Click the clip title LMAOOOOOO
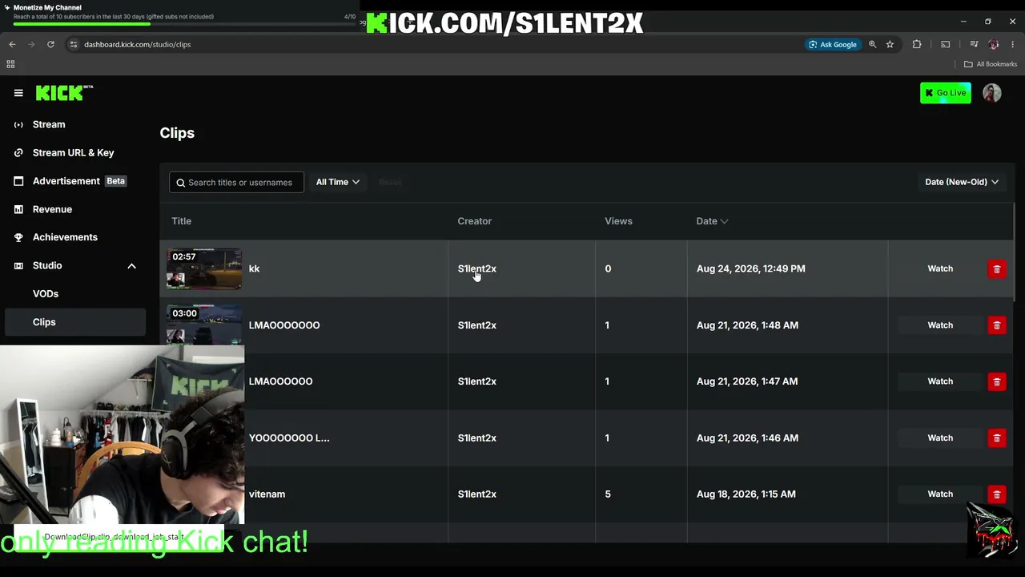This screenshot has width=1025, height=577. (x=280, y=381)
